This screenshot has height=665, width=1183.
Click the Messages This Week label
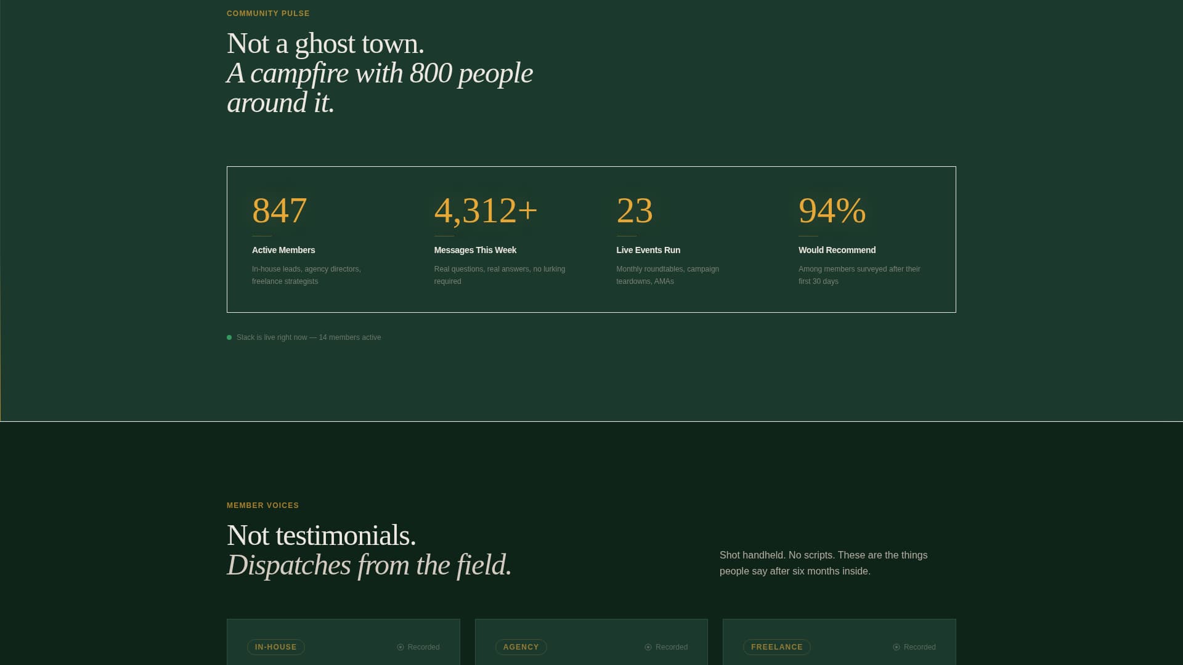coord(475,250)
